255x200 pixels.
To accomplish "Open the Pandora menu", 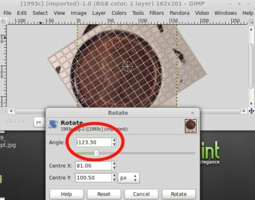I will [x=179, y=13].
